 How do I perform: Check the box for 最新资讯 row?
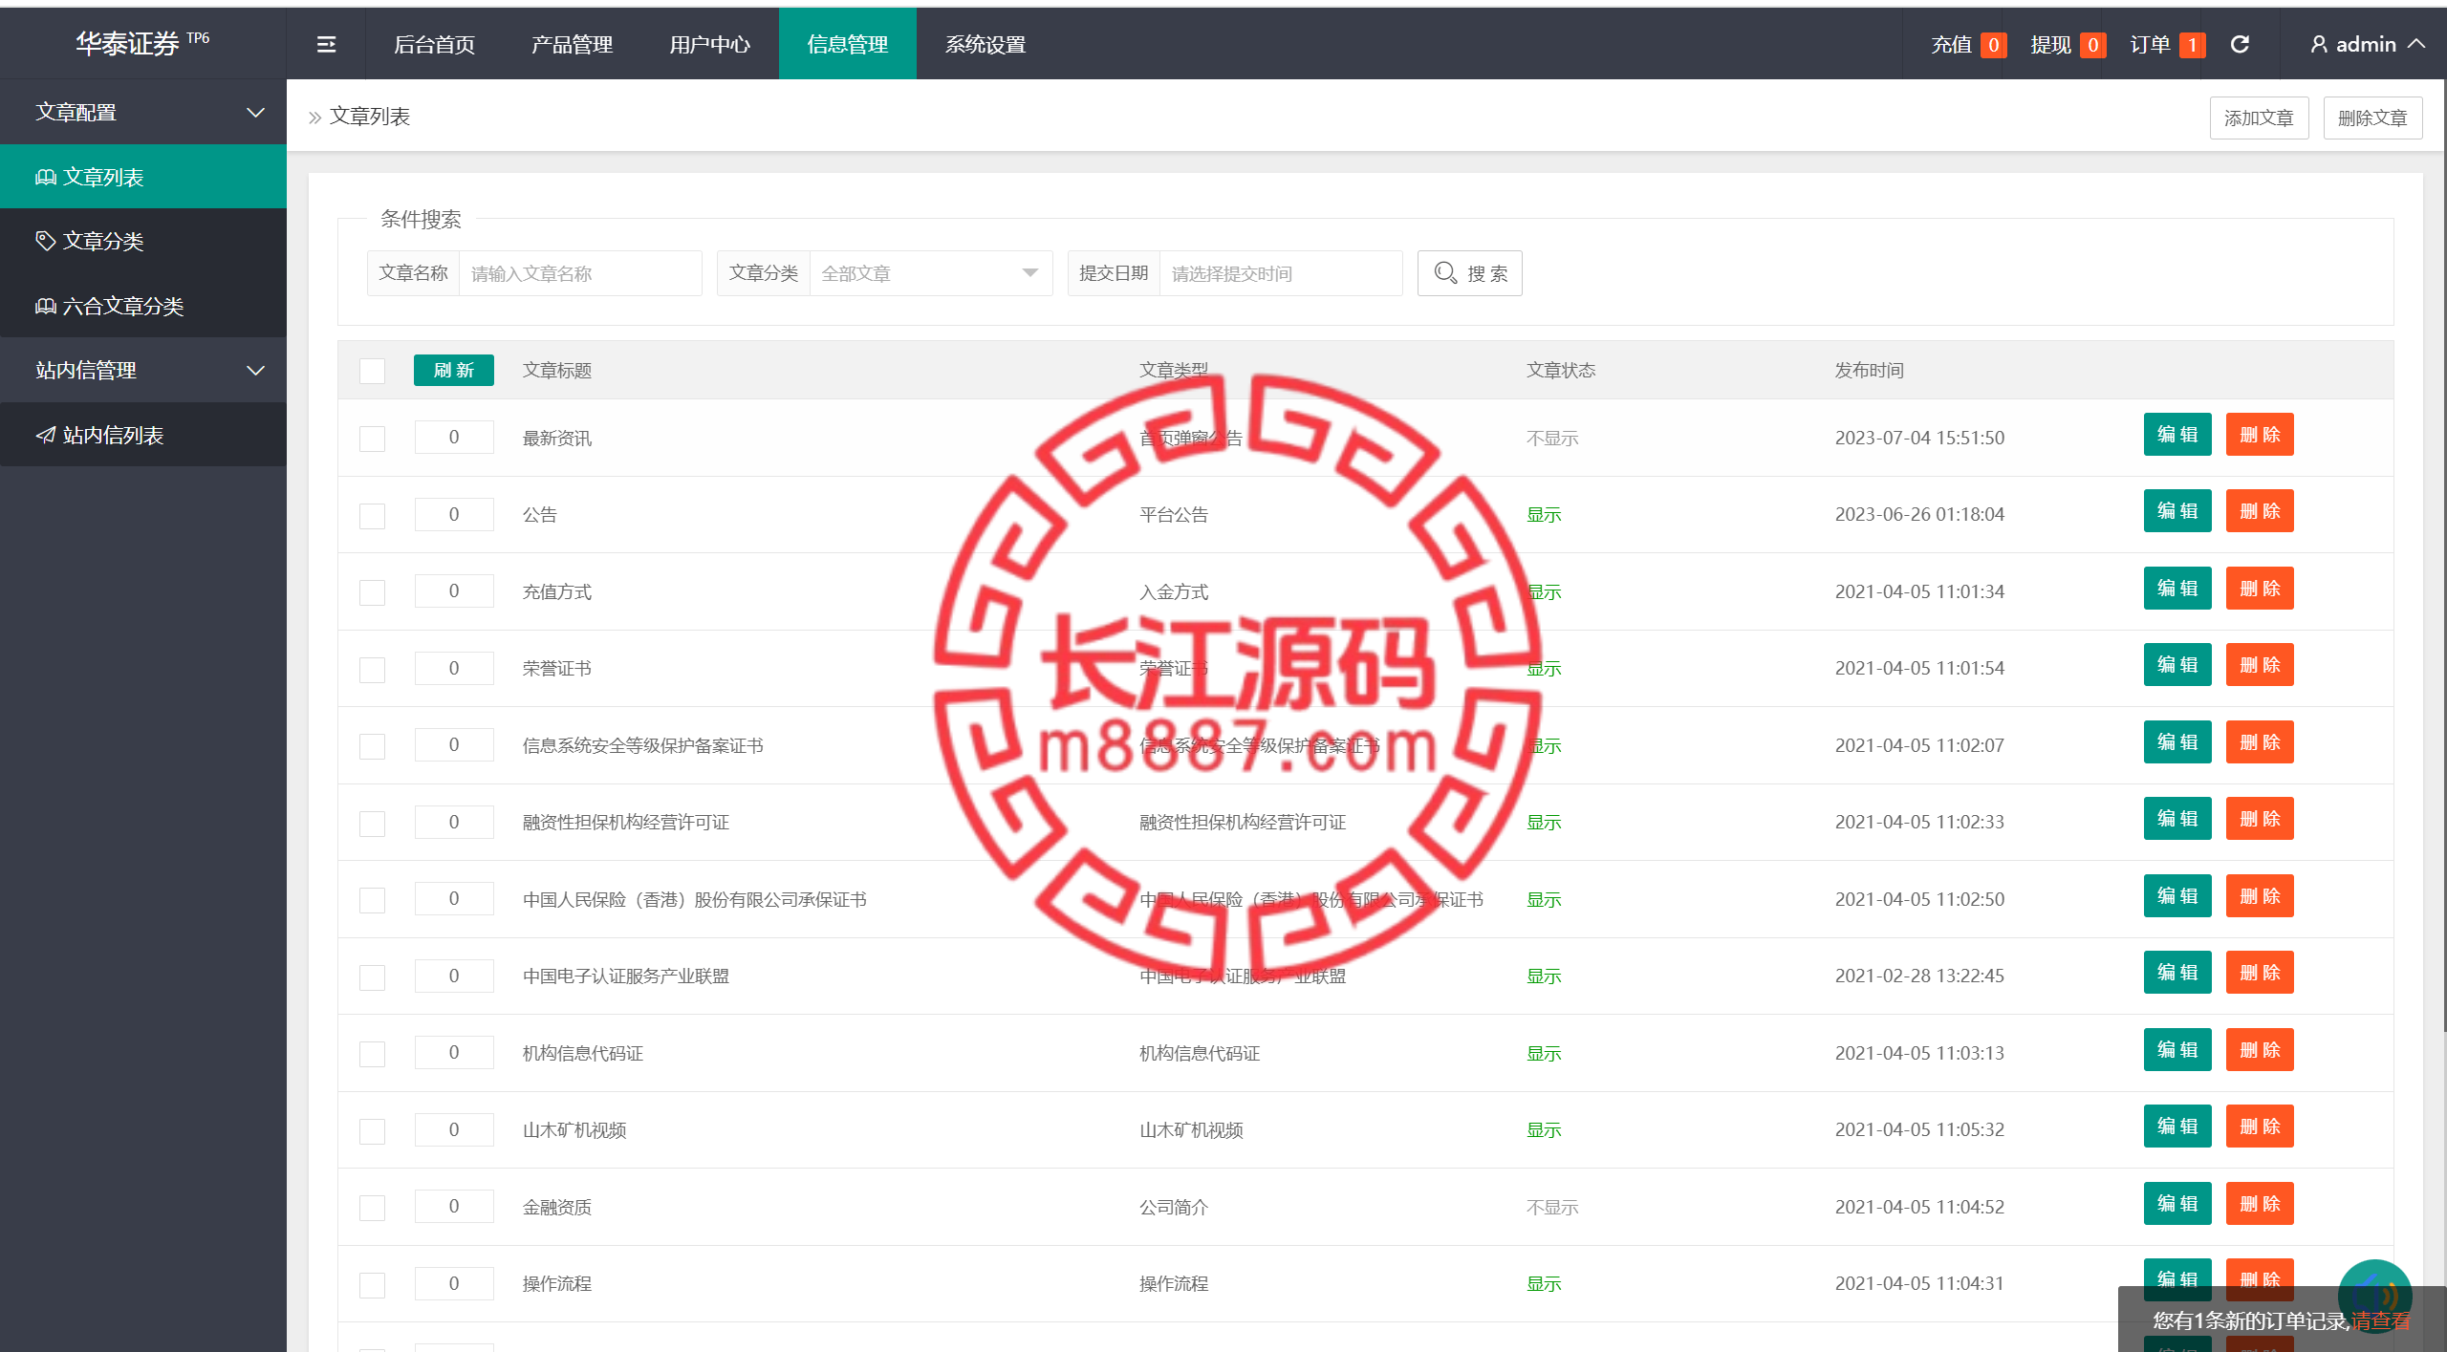(372, 439)
